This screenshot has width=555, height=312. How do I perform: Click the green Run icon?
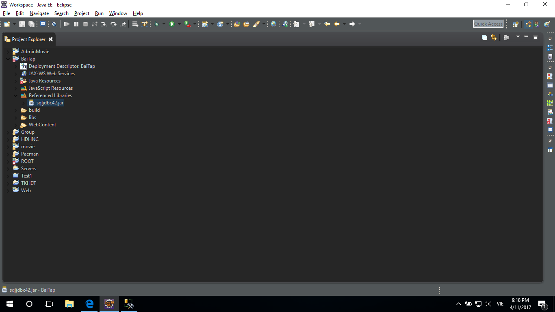pos(172,24)
